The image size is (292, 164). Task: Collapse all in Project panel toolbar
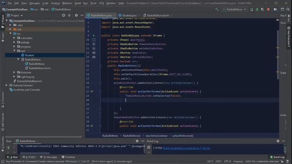pyautogui.click(x=69, y=15)
